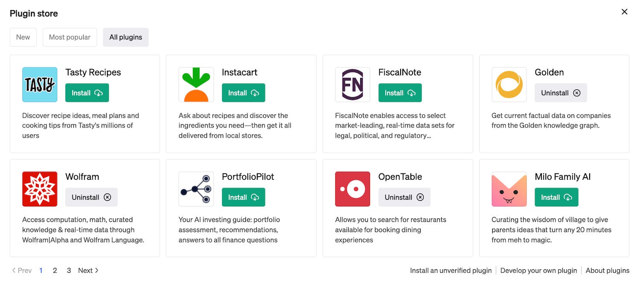Open the Most popular tab
Viewport: 640px width, 285px height.
coord(70,37)
